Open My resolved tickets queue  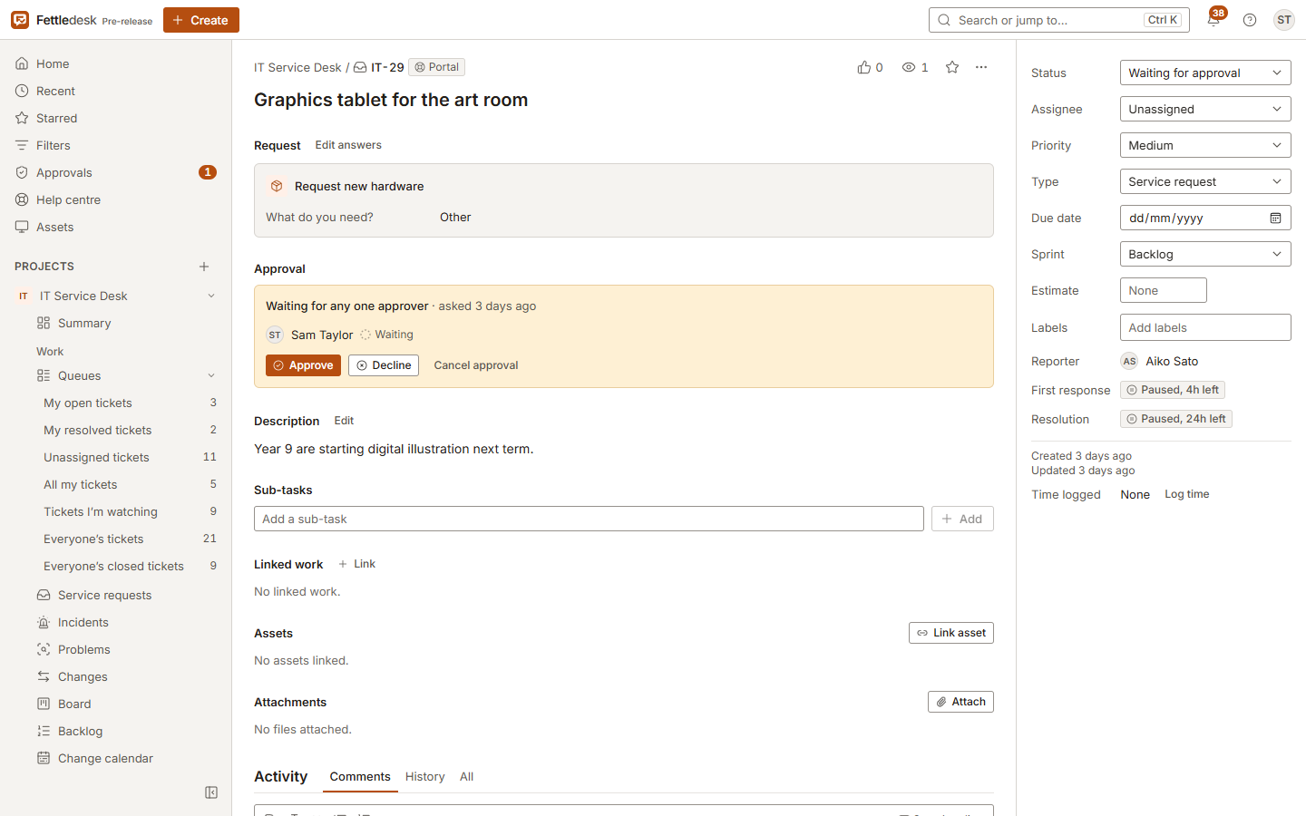click(x=131, y=430)
